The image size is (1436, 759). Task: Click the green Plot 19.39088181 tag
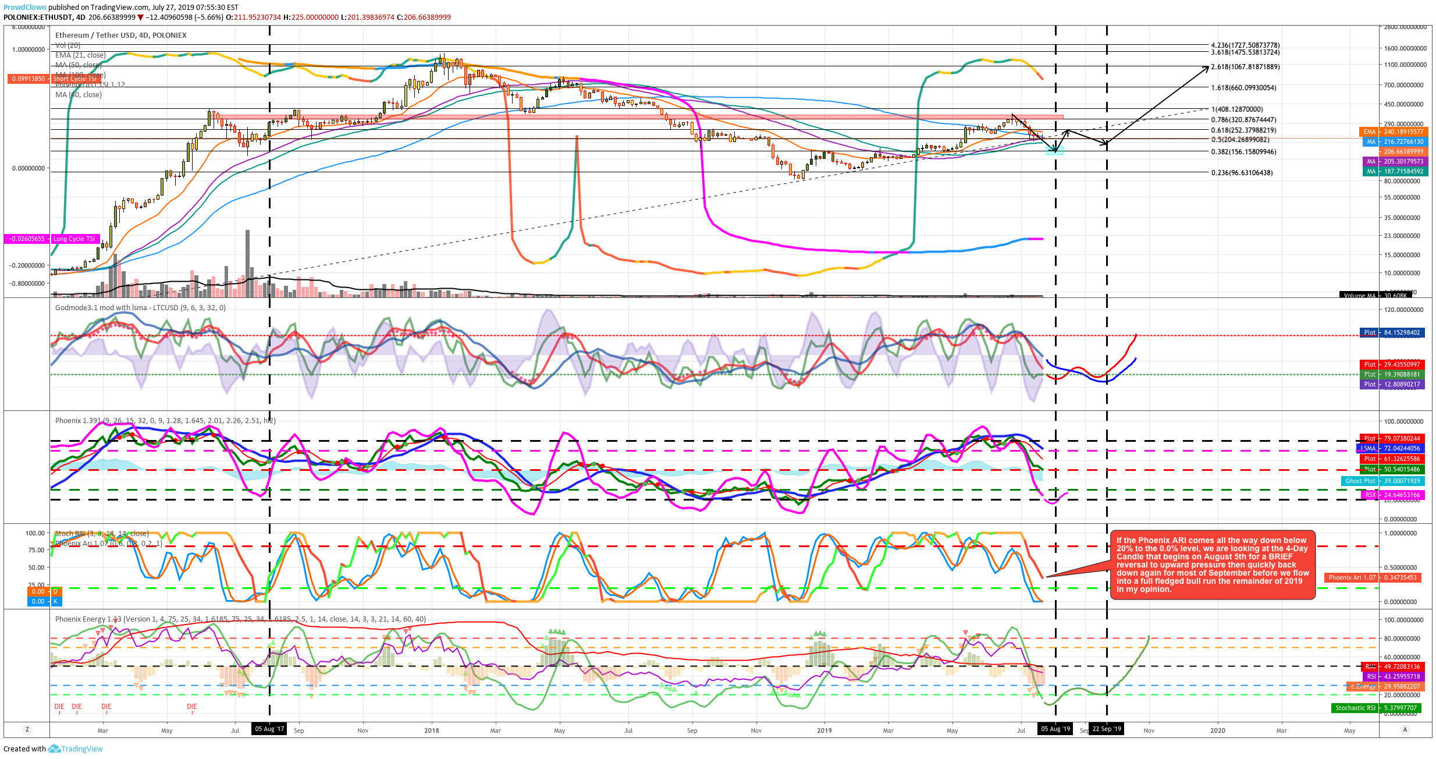coord(1392,375)
